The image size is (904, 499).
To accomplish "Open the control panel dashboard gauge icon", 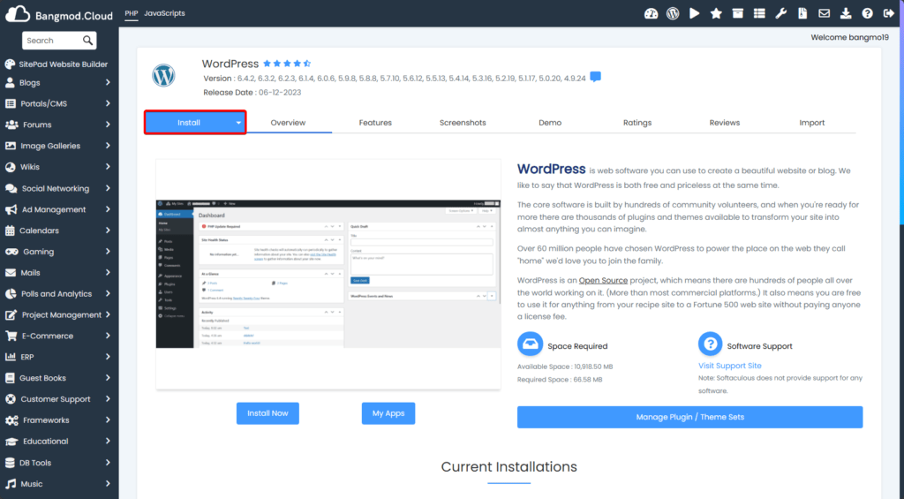I will click(652, 13).
